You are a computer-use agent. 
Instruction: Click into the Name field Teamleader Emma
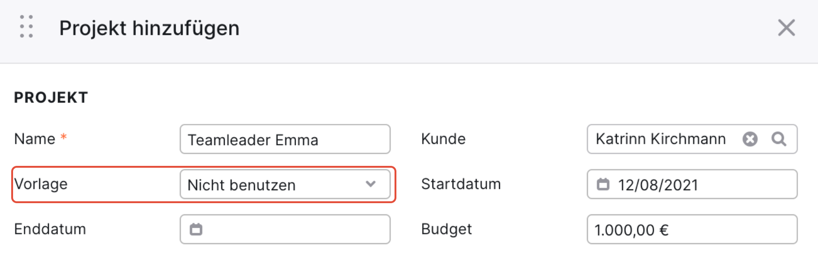[285, 139]
